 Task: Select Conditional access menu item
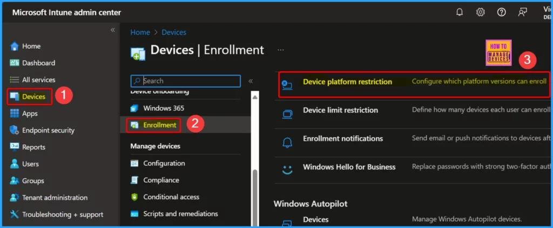(171, 197)
